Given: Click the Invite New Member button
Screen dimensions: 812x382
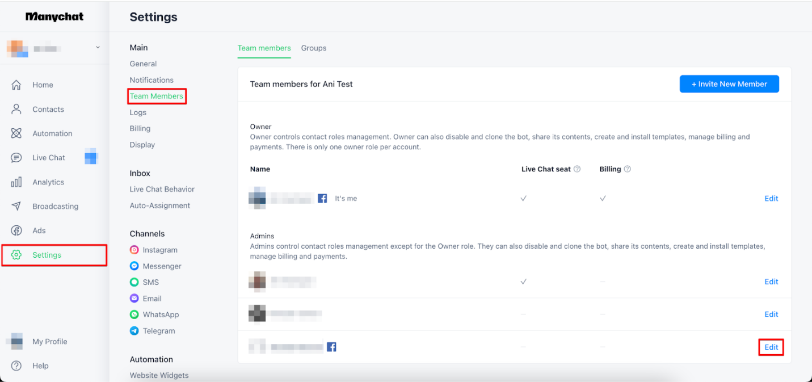Looking at the screenshot, I should [x=729, y=84].
